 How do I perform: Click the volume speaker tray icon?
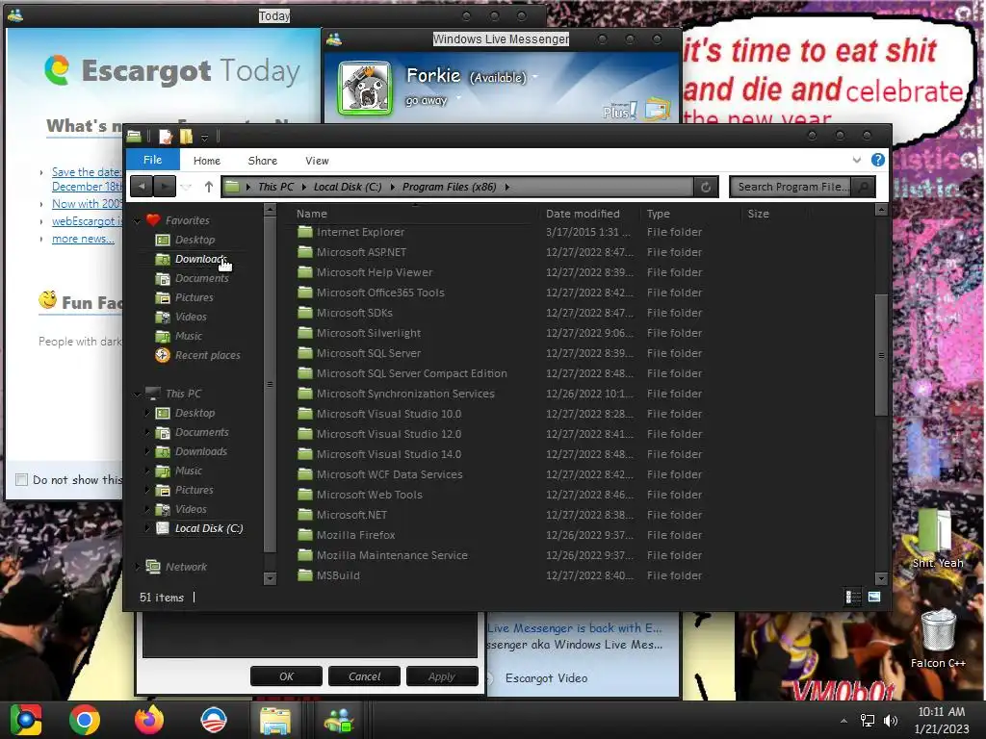(891, 720)
